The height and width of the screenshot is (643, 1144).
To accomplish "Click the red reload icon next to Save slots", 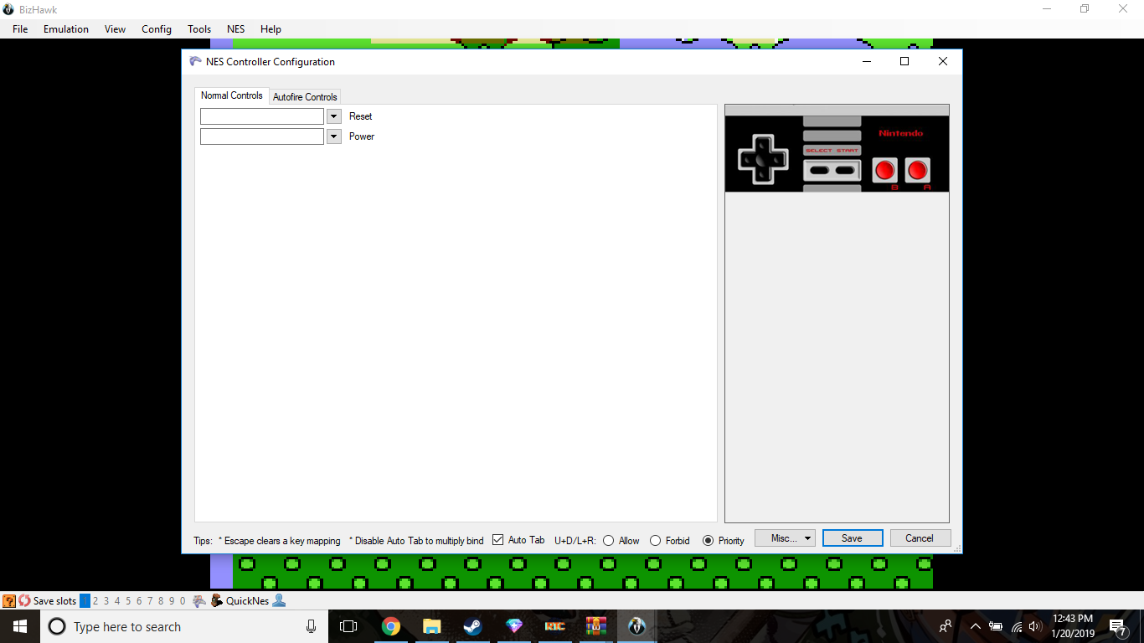I will (24, 600).
